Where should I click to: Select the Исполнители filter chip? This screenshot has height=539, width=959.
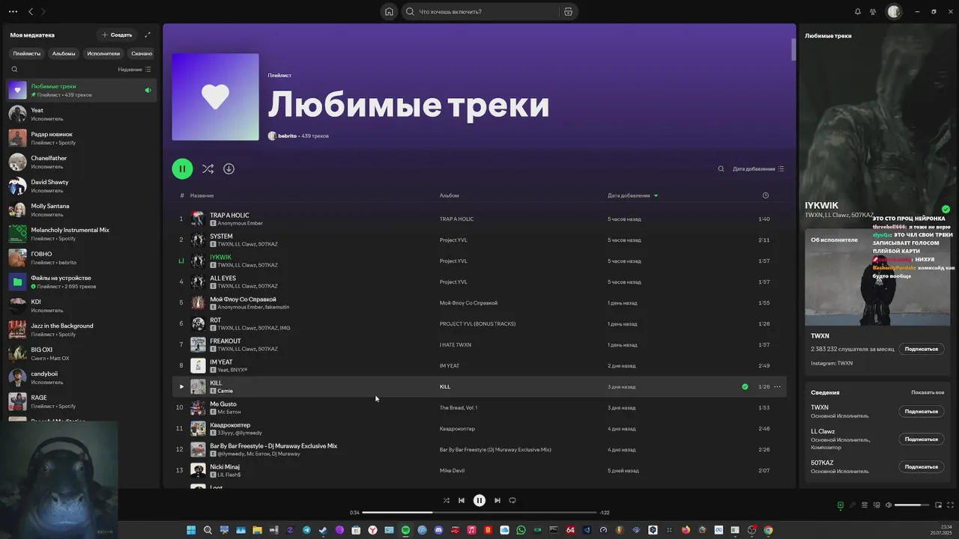(103, 53)
